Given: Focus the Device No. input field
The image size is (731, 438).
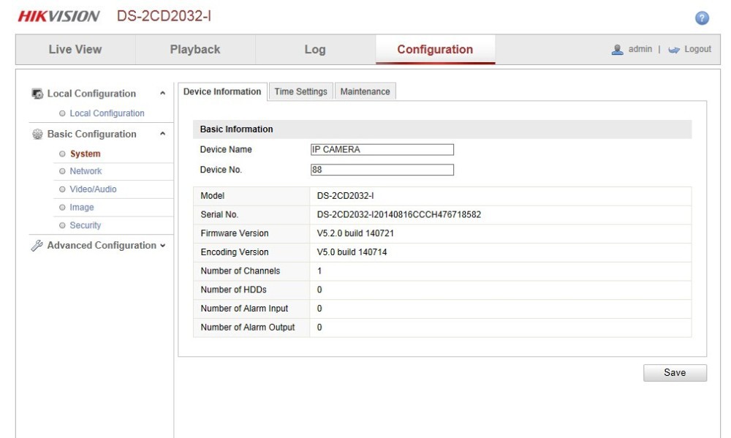Looking at the screenshot, I should (x=382, y=170).
